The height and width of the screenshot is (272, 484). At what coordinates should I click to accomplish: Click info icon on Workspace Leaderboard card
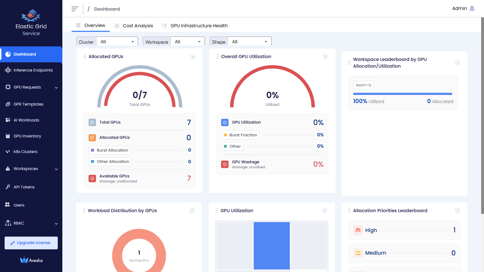click(x=457, y=63)
